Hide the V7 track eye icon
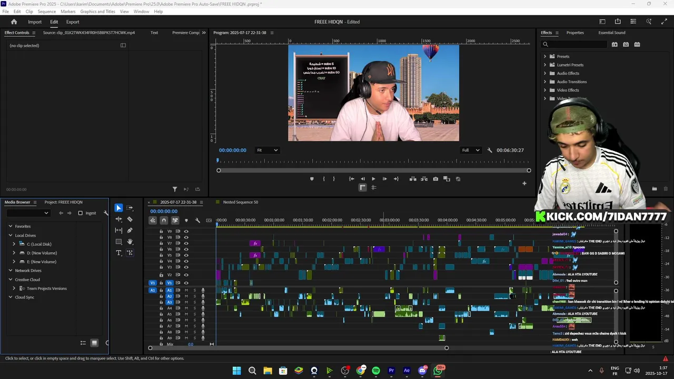Image resolution: width=674 pixels, height=379 pixels. 186,243
